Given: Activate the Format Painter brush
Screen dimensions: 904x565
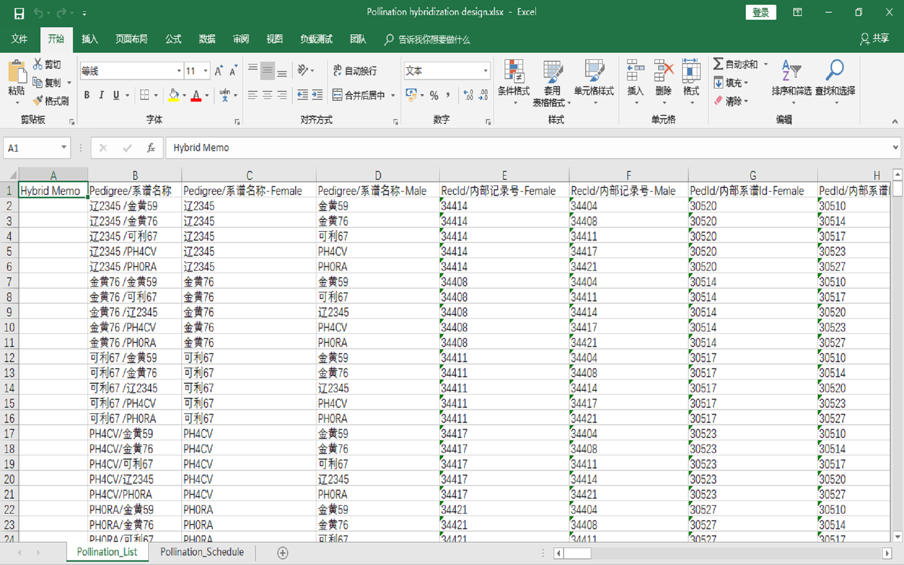Looking at the screenshot, I should [38, 101].
